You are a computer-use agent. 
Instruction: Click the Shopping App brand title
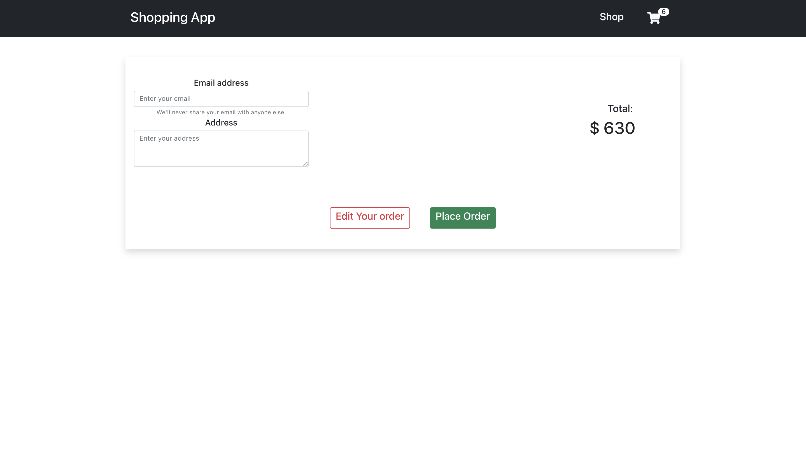click(173, 17)
